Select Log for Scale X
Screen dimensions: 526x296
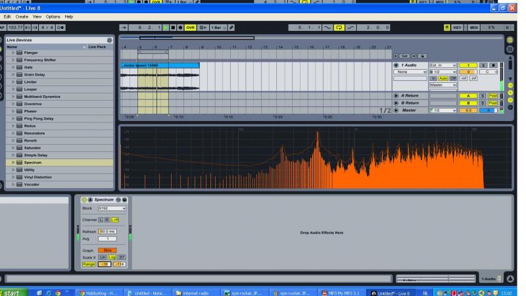(112, 257)
